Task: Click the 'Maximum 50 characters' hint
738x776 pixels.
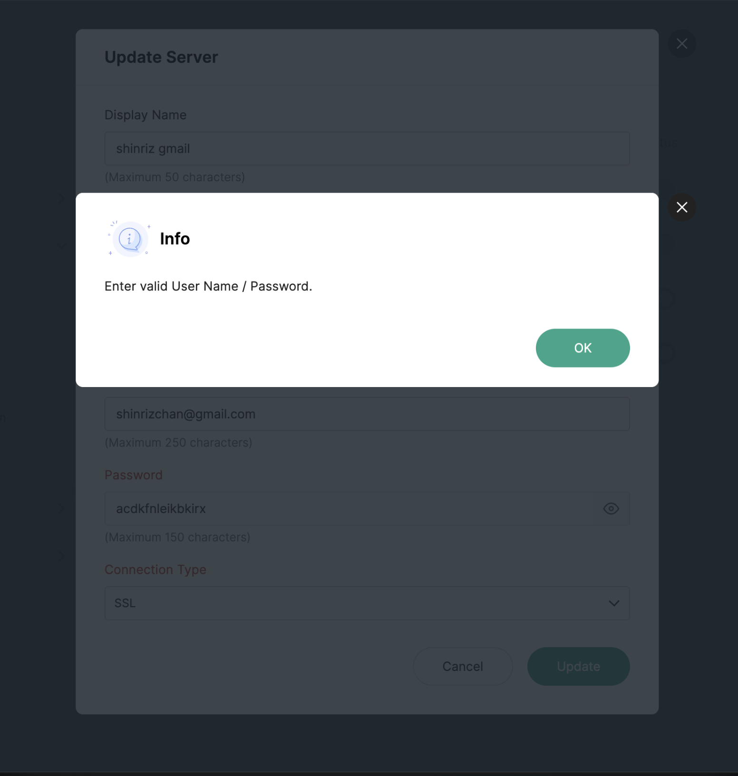Action: [175, 177]
